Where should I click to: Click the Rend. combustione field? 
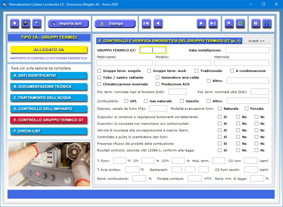coord(139,178)
